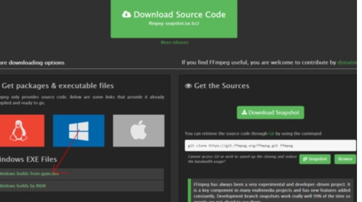Open Windows builds from gyan.dev link
The image size is (362, 202).
click(x=29, y=174)
